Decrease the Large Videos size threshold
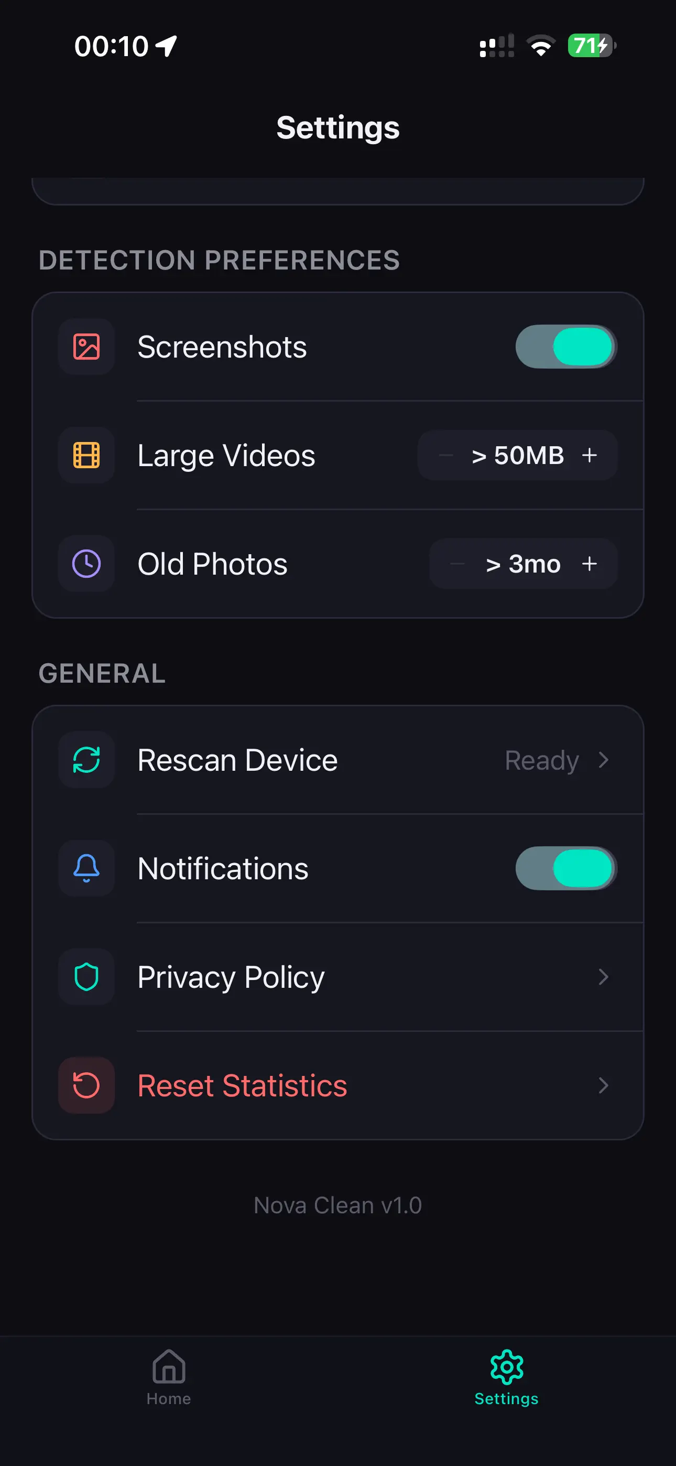The image size is (676, 1466). 446,455
